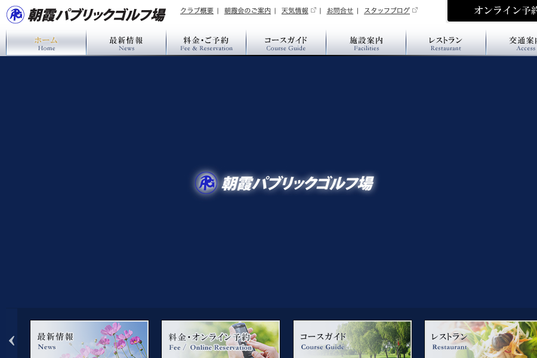
Task: Click the 朝霞パブリックゴルフ場 header title text
Action: point(96,15)
